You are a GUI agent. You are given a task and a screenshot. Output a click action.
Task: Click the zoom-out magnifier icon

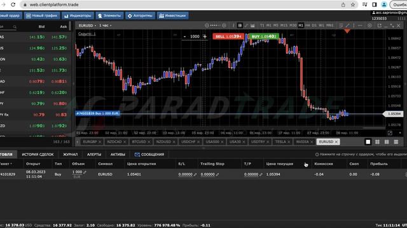coord(207,25)
